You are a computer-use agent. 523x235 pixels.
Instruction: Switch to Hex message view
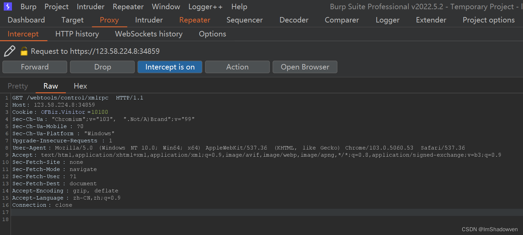(81, 86)
